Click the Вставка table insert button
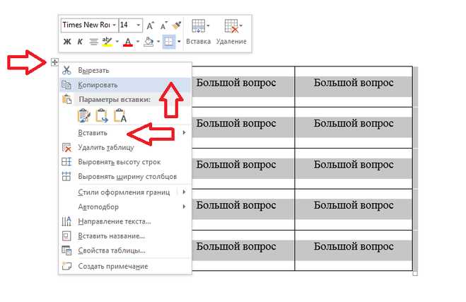 point(199,32)
